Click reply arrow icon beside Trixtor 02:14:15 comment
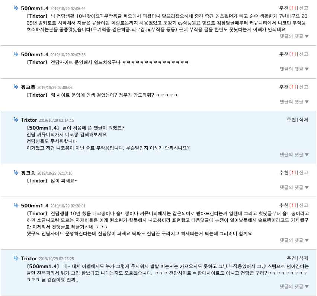The height and width of the screenshot is (296, 317). pyautogui.click(x=16, y=120)
